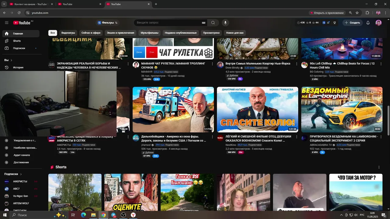Open OBS Studio from the taskbar

point(123,215)
